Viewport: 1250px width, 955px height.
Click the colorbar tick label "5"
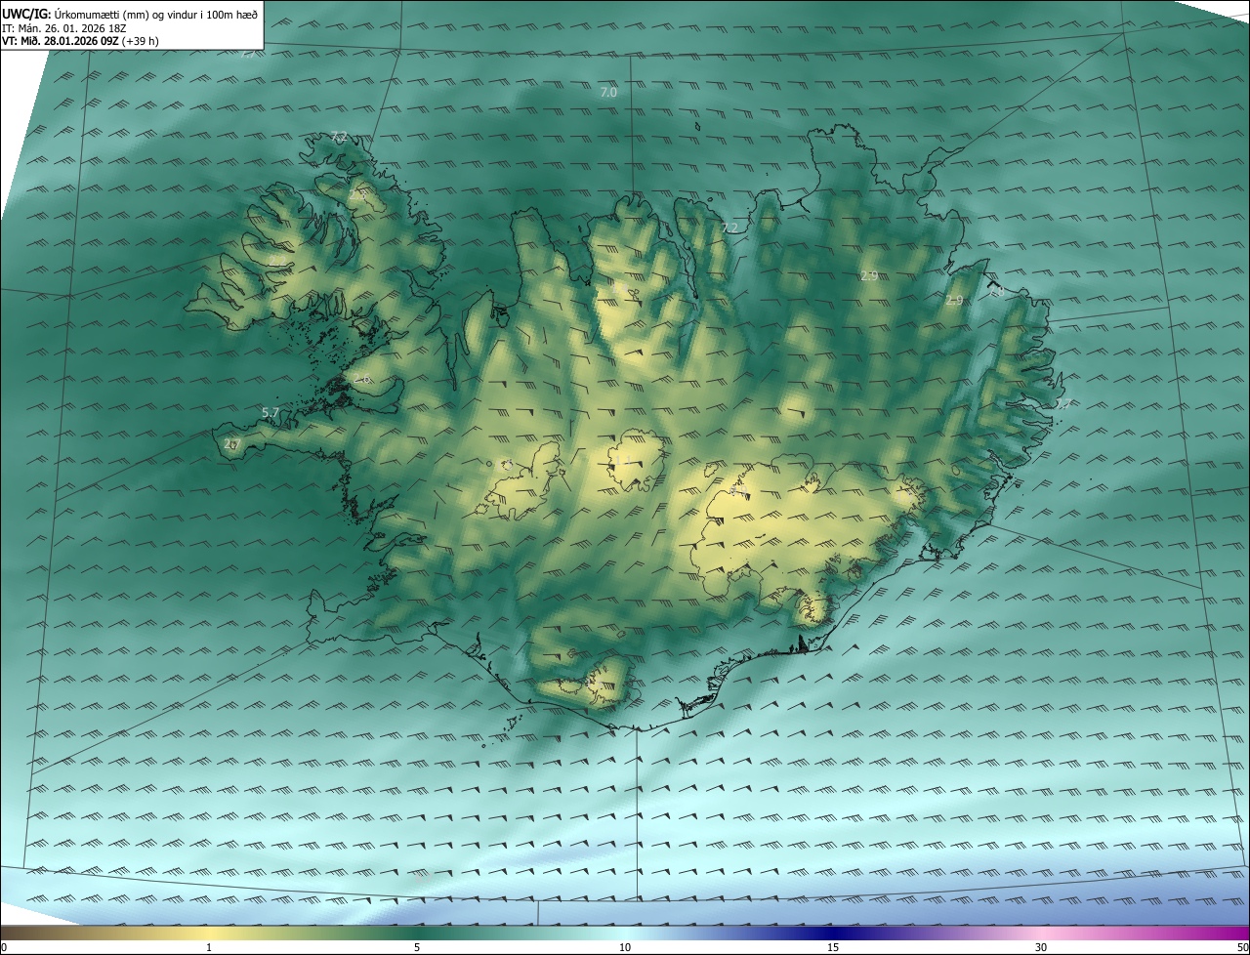pos(417,947)
